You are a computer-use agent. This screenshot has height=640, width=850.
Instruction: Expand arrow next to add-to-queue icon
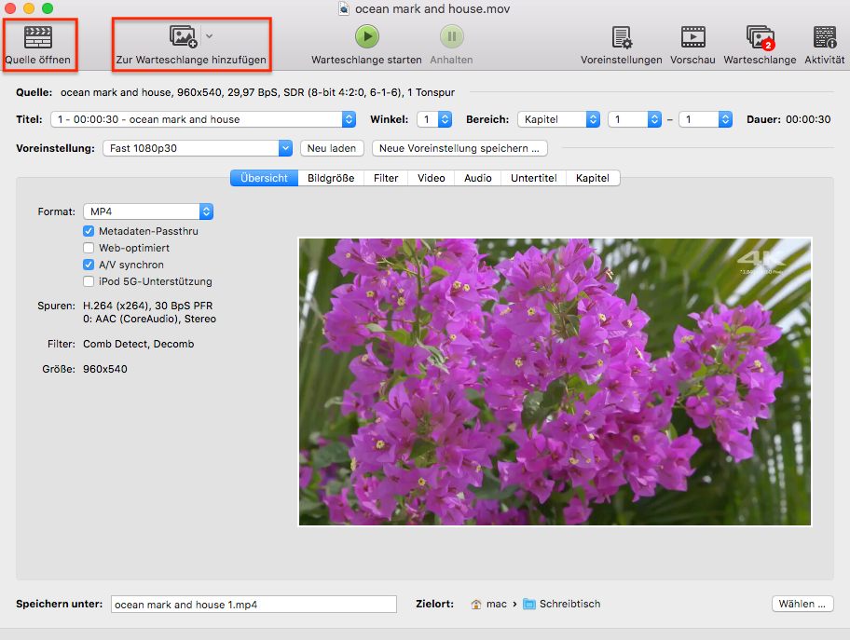[210, 36]
